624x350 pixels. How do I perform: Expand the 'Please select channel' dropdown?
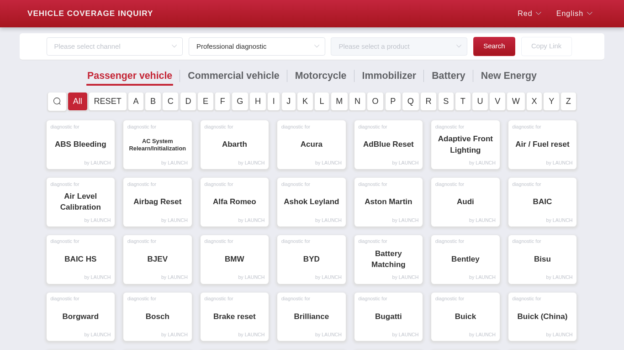click(115, 46)
